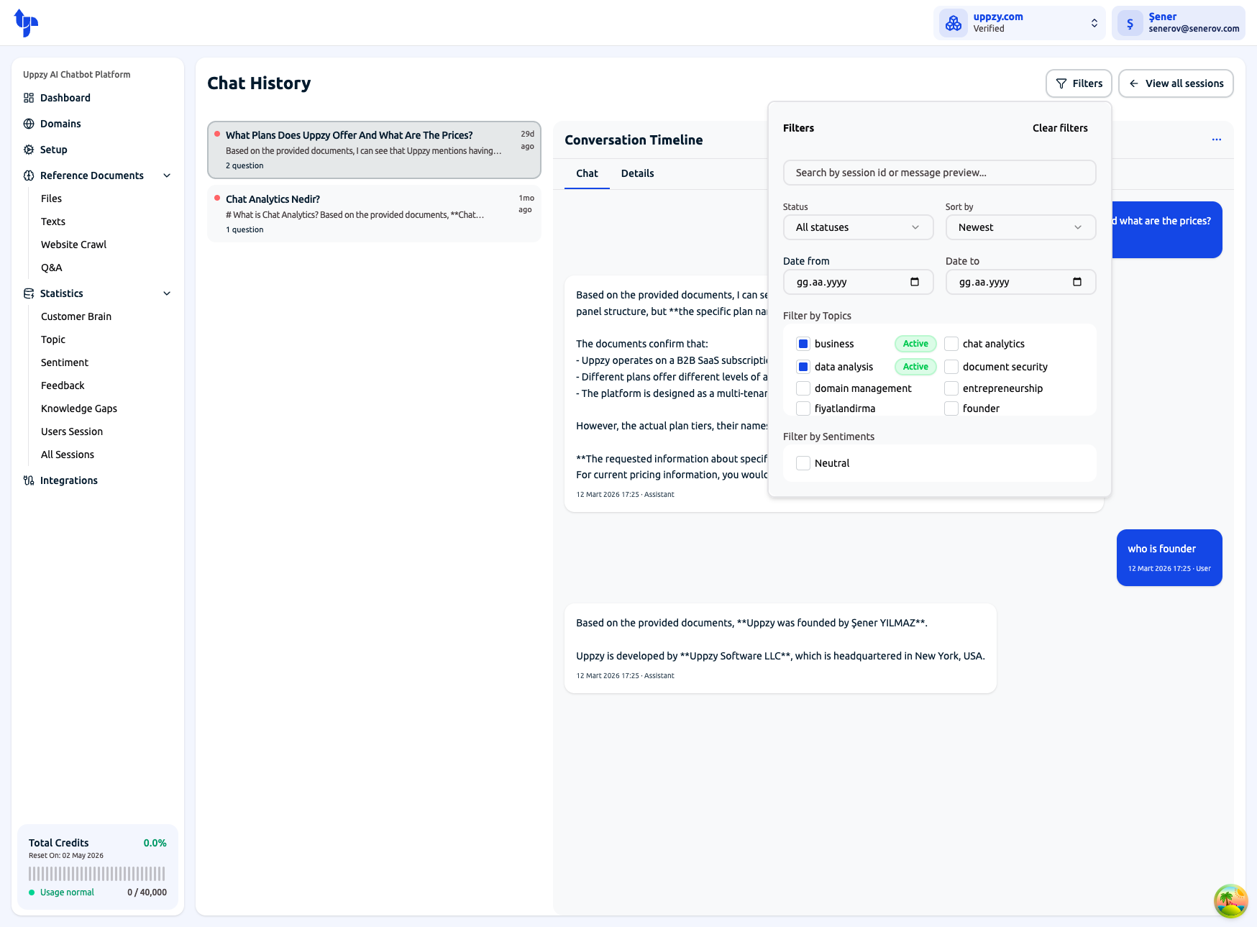1257x927 pixels.
Task: Click the Date from input field
Action: tap(858, 282)
